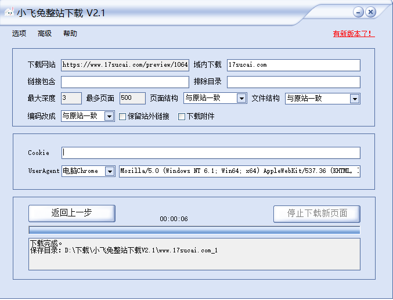Screen dimensions: 393x300
Task: Click the 停止下载新页面 button
Action: pyautogui.click(x=317, y=214)
